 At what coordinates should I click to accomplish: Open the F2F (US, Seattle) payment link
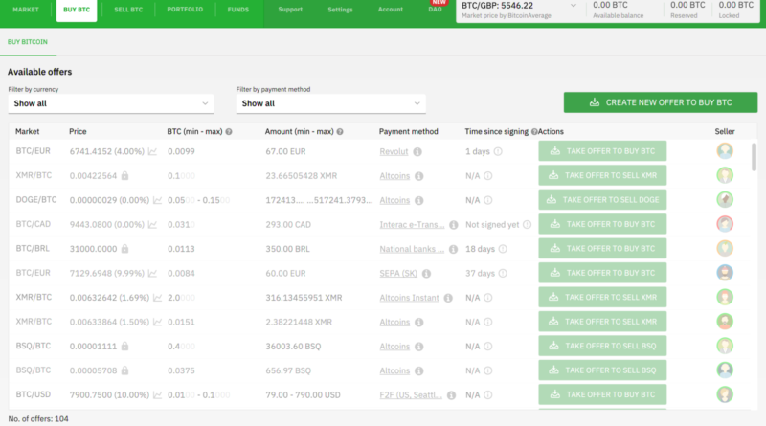(x=411, y=395)
